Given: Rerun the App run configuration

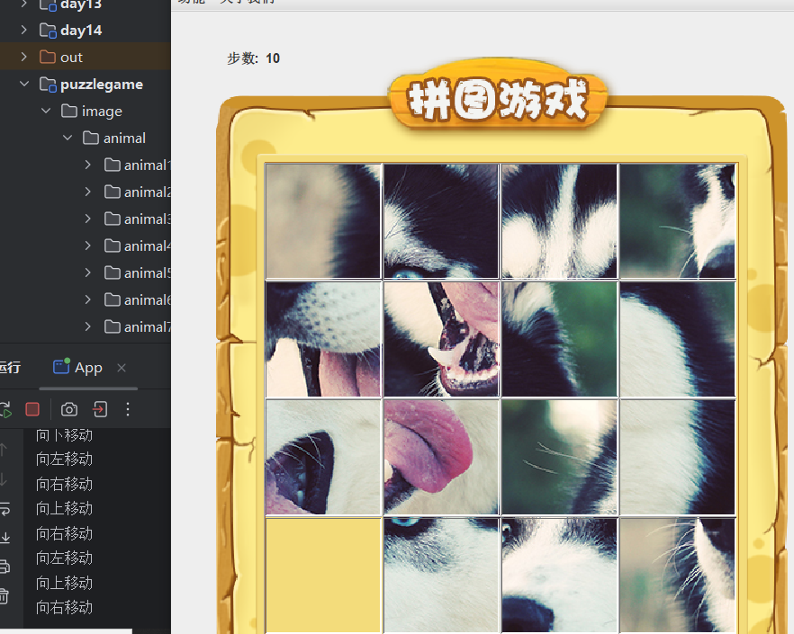Looking at the screenshot, I should pyautogui.click(x=5, y=408).
